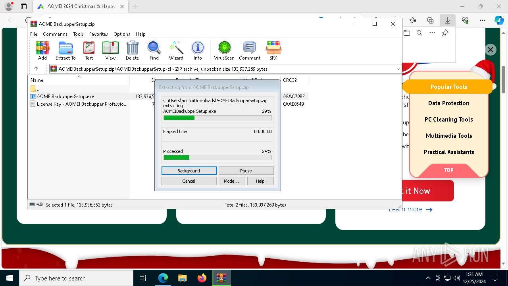Open the Options menu

[x=122, y=34]
